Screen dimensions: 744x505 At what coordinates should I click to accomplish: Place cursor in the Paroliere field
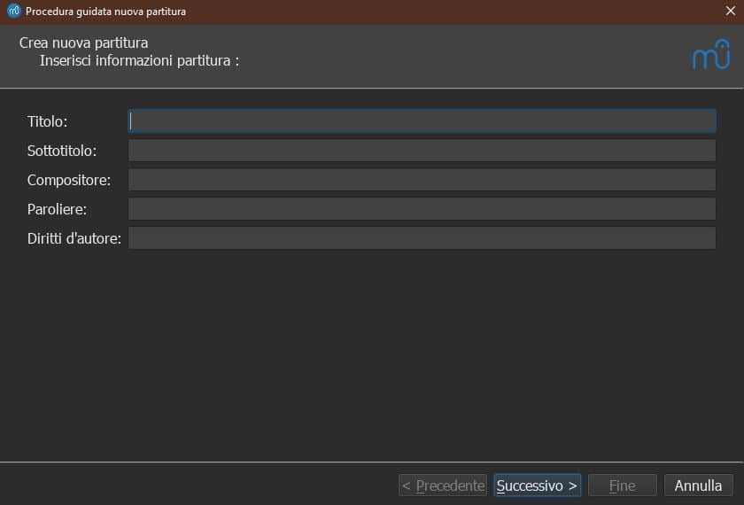pyautogui.click(x=422, y=209)
